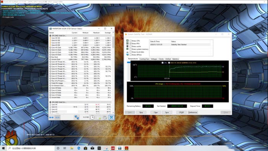Select Uncore Clock row in HWiNFO
The image size is (268, 151).
click(80, 59)
